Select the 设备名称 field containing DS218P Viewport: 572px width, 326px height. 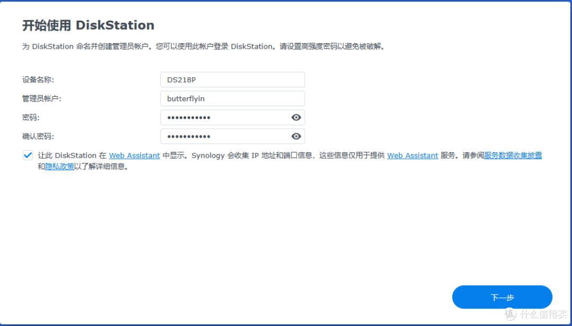coord(233,79)
